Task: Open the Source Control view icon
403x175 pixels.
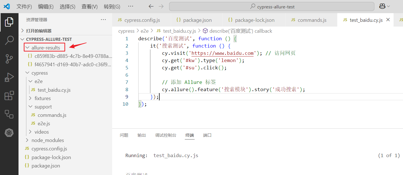Action: (x=9, y=59)
